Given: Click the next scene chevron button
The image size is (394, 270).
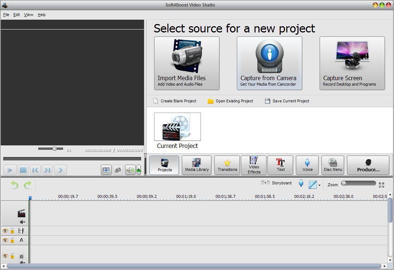Looking at the screenshot, I should click(x=61, y=170).
